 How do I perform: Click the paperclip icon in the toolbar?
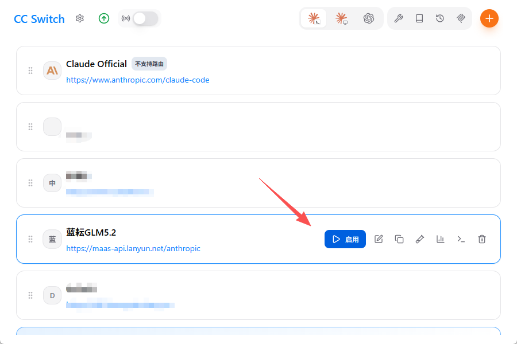[461, 18]
